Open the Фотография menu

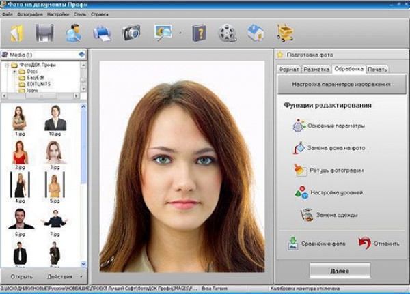(29, 14)
